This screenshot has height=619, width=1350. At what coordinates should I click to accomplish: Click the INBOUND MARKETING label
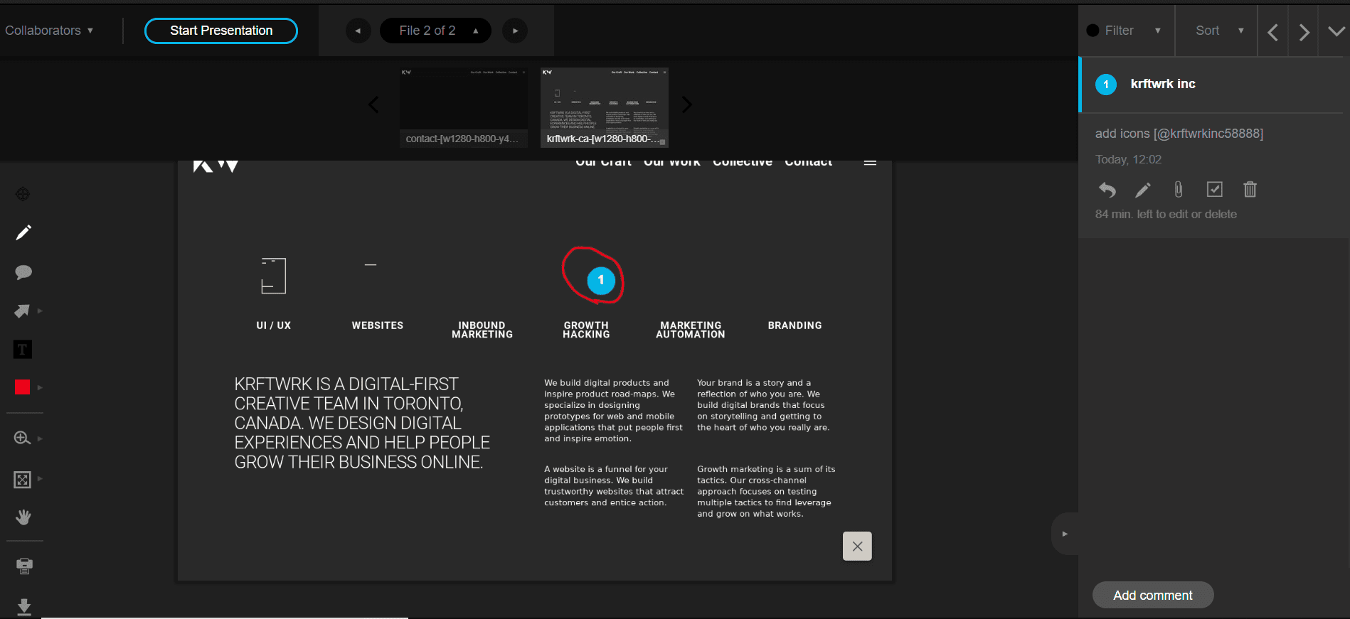[482, 330]
